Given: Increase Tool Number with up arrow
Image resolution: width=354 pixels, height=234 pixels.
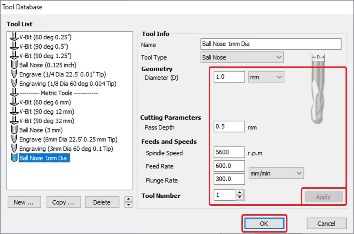Looking at the screenshot, I should tap(240, 192).
